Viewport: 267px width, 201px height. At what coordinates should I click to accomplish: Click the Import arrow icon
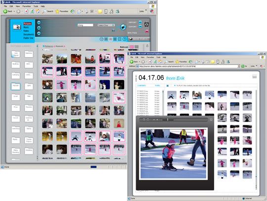tap(140, 22)
